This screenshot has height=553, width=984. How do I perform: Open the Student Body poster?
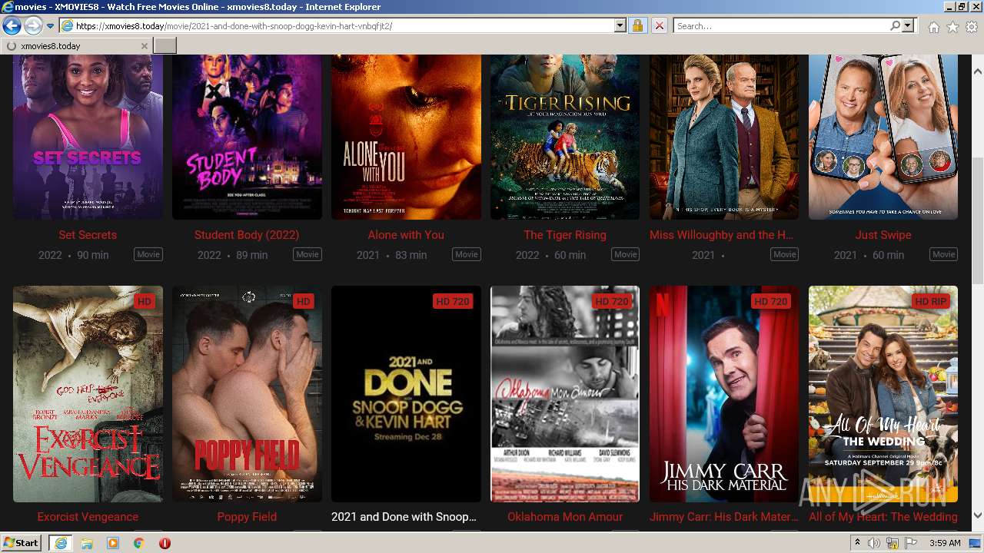click(x=247, y=137)
